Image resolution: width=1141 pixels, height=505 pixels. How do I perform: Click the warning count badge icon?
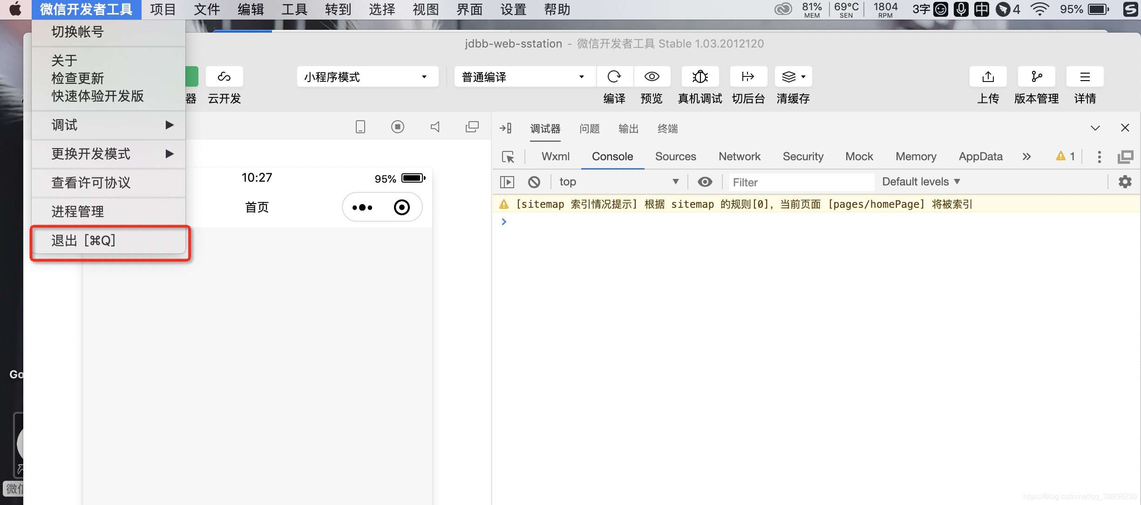coord(1066,156)
